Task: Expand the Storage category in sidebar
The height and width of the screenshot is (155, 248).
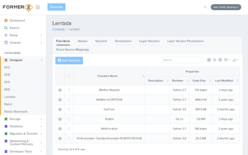Action: (x=23, y=119)
